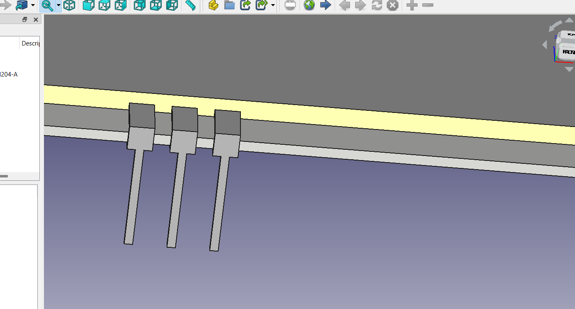The image size is (575, 309).
Task: Click the double green arrow link icon
Action: click(262, 5)
